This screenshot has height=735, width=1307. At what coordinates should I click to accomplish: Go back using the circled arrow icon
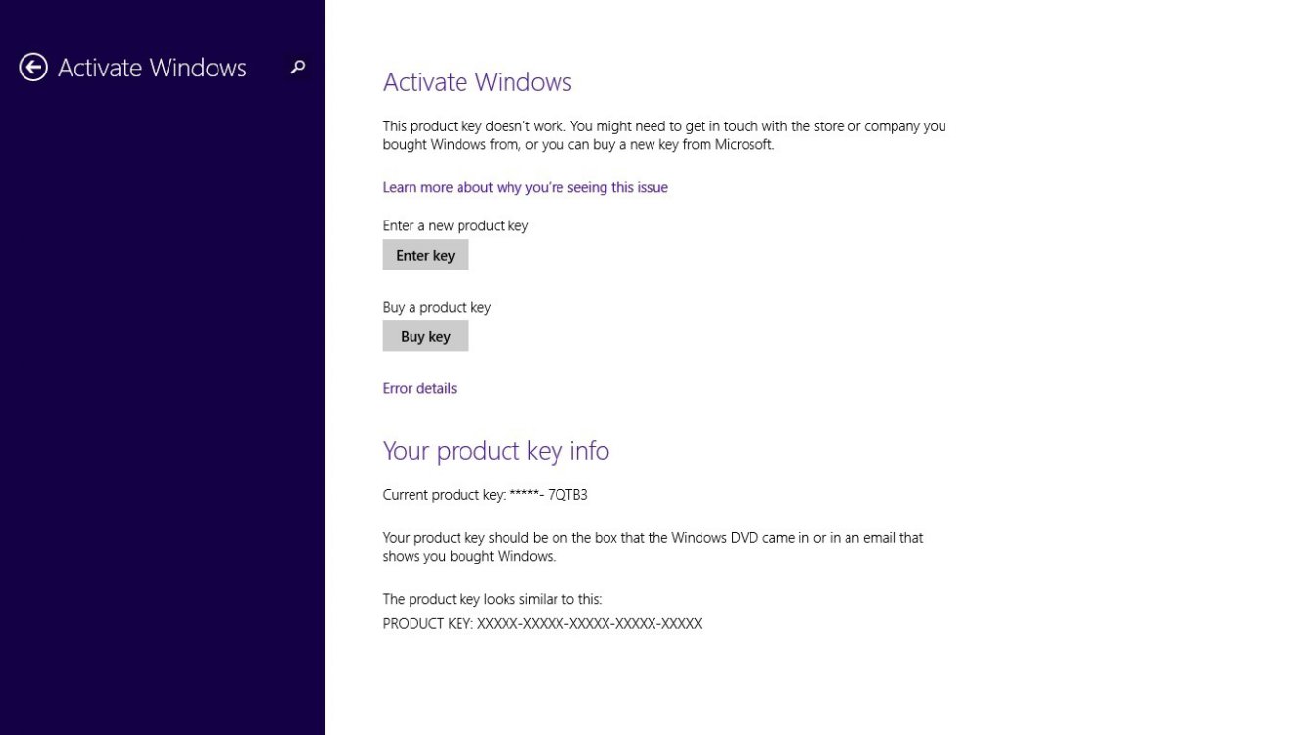pos(33,68)
